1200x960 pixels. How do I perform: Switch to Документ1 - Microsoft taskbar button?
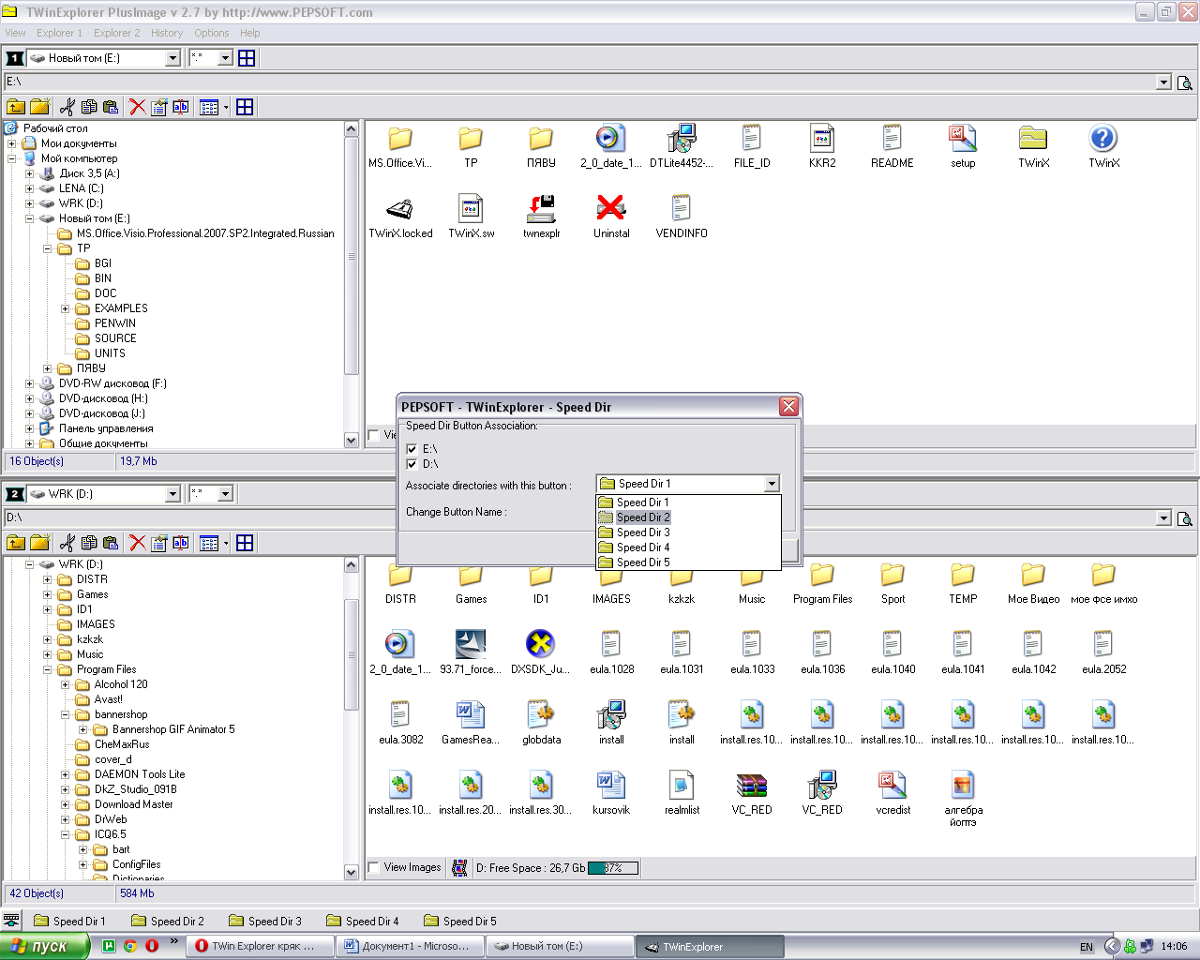pos(409,946)
